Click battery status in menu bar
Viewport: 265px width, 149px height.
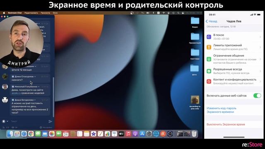(148, 13)
